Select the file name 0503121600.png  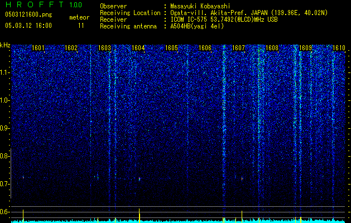28,14
